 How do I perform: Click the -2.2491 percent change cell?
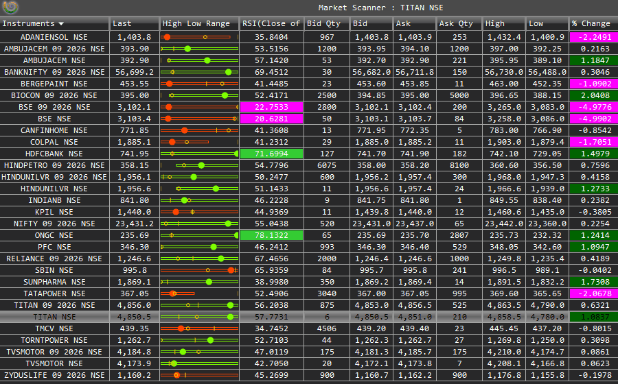tap(593, 37)
